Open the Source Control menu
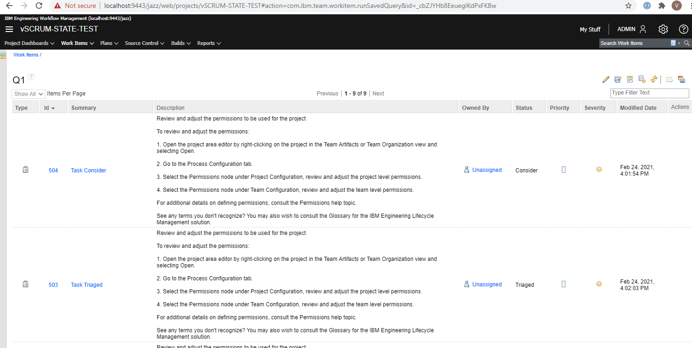Viewport: 692px width, 348px height. [x=145, y=43]
